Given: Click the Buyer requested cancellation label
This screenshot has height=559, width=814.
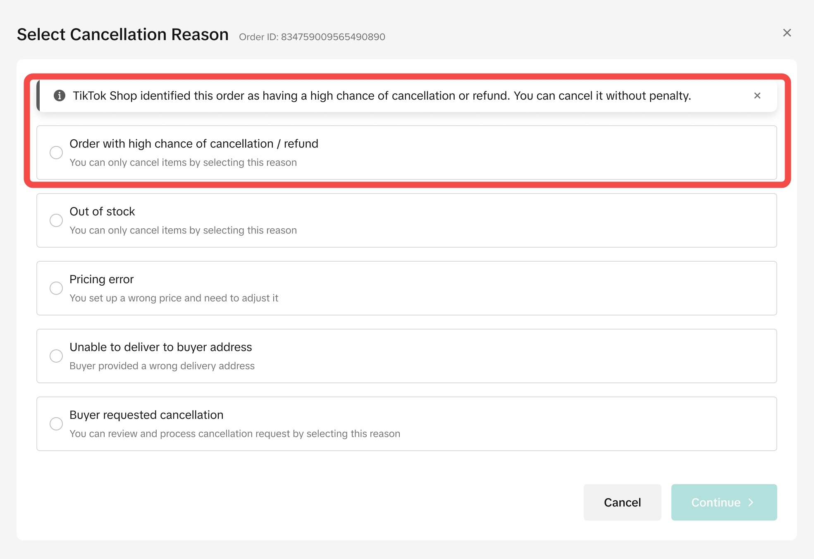Looking at the screenshot, I should [146, 415].
